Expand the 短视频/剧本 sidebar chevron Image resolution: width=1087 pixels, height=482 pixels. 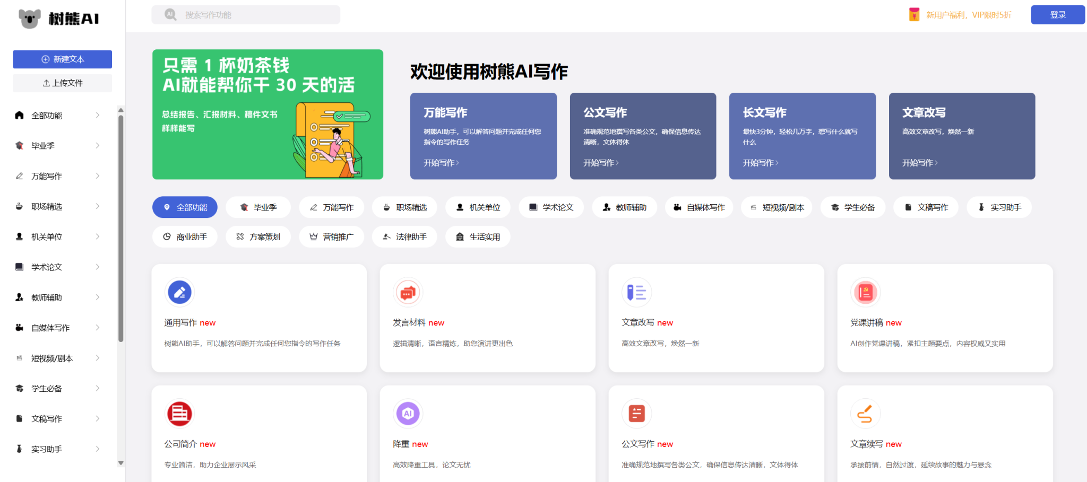point(98,358)
